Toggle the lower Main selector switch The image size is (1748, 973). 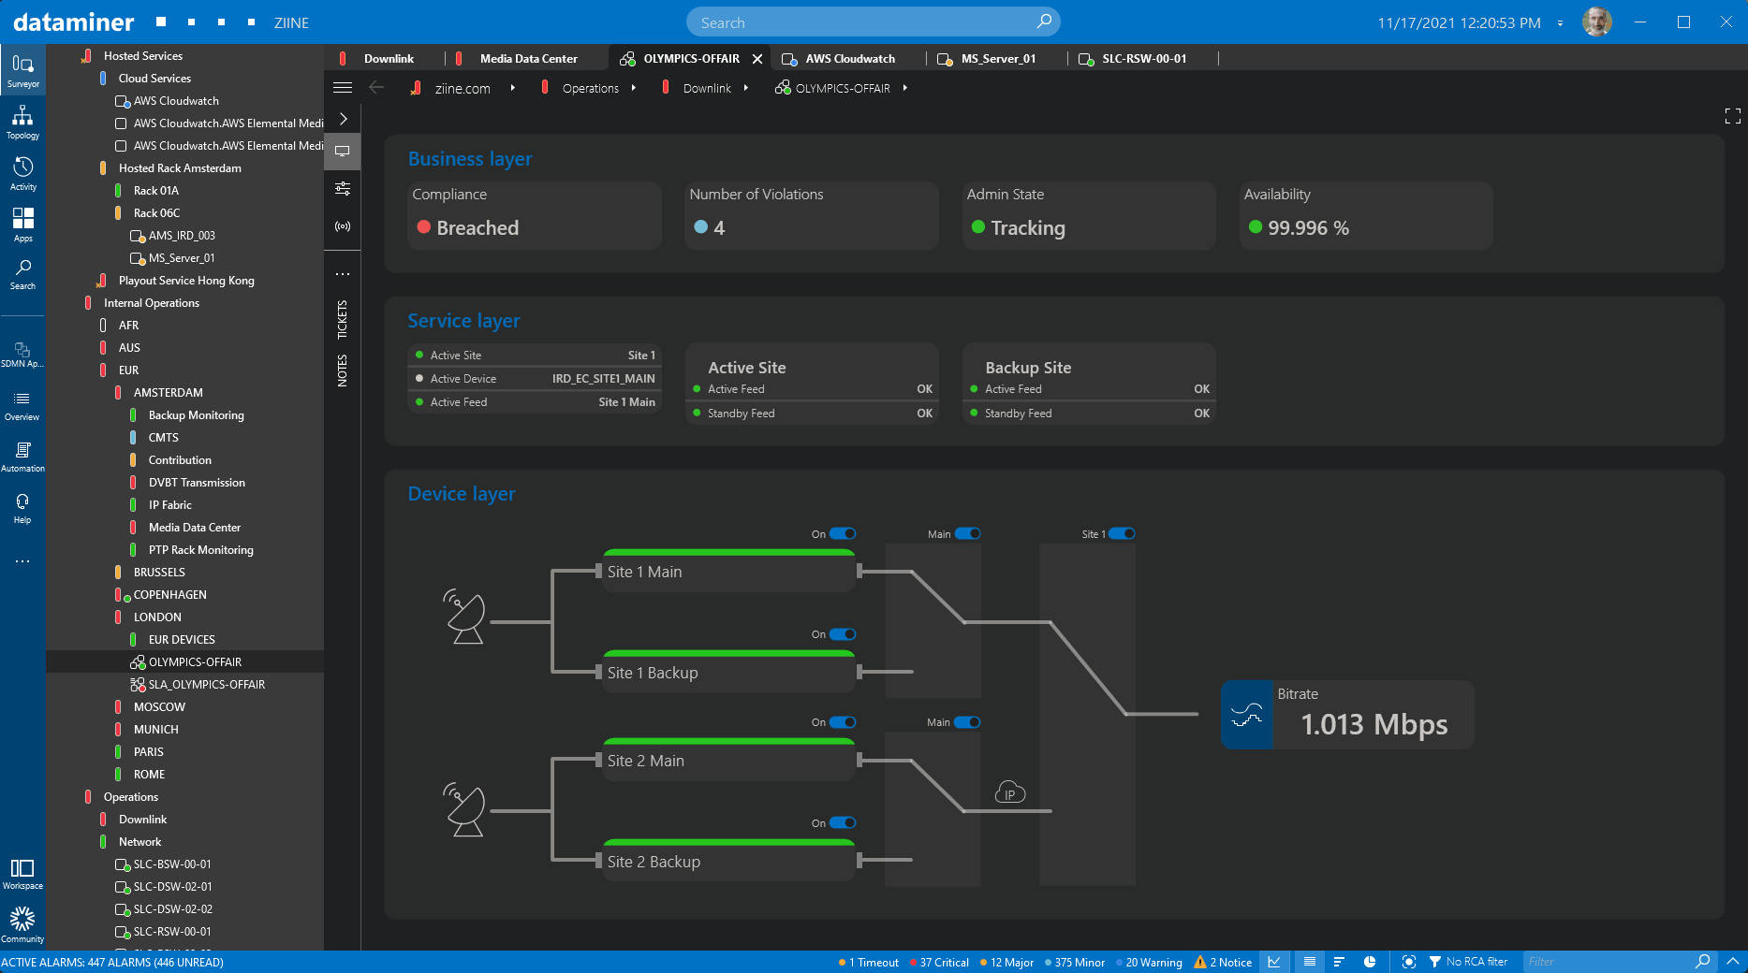[x=967, y=722]
